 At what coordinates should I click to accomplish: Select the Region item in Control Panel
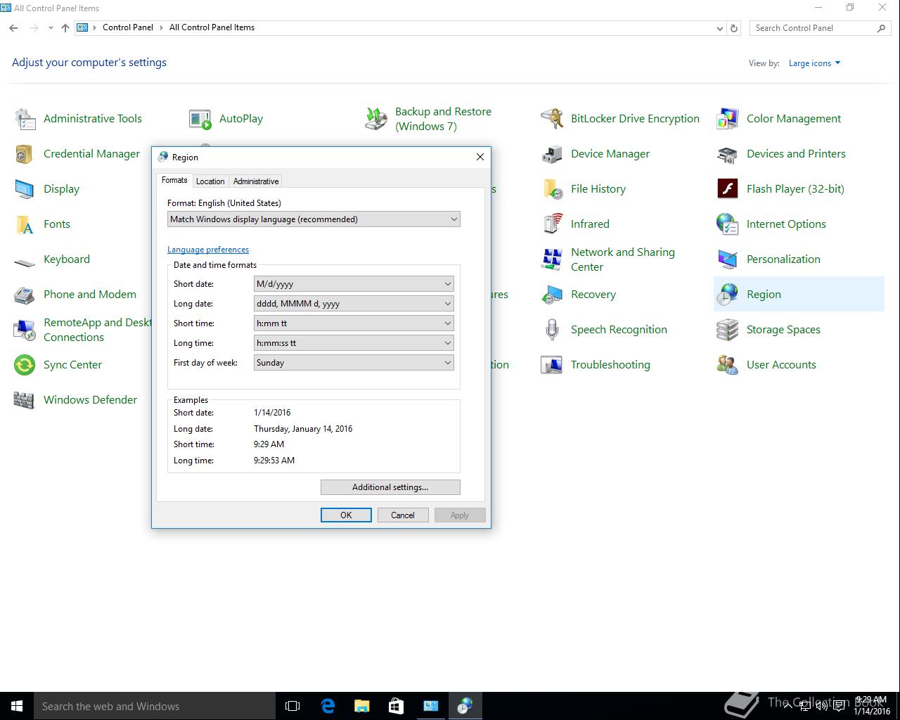[799, 294]
